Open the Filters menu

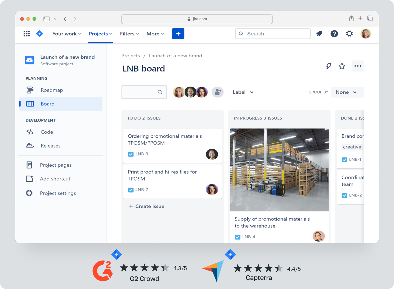129,34
